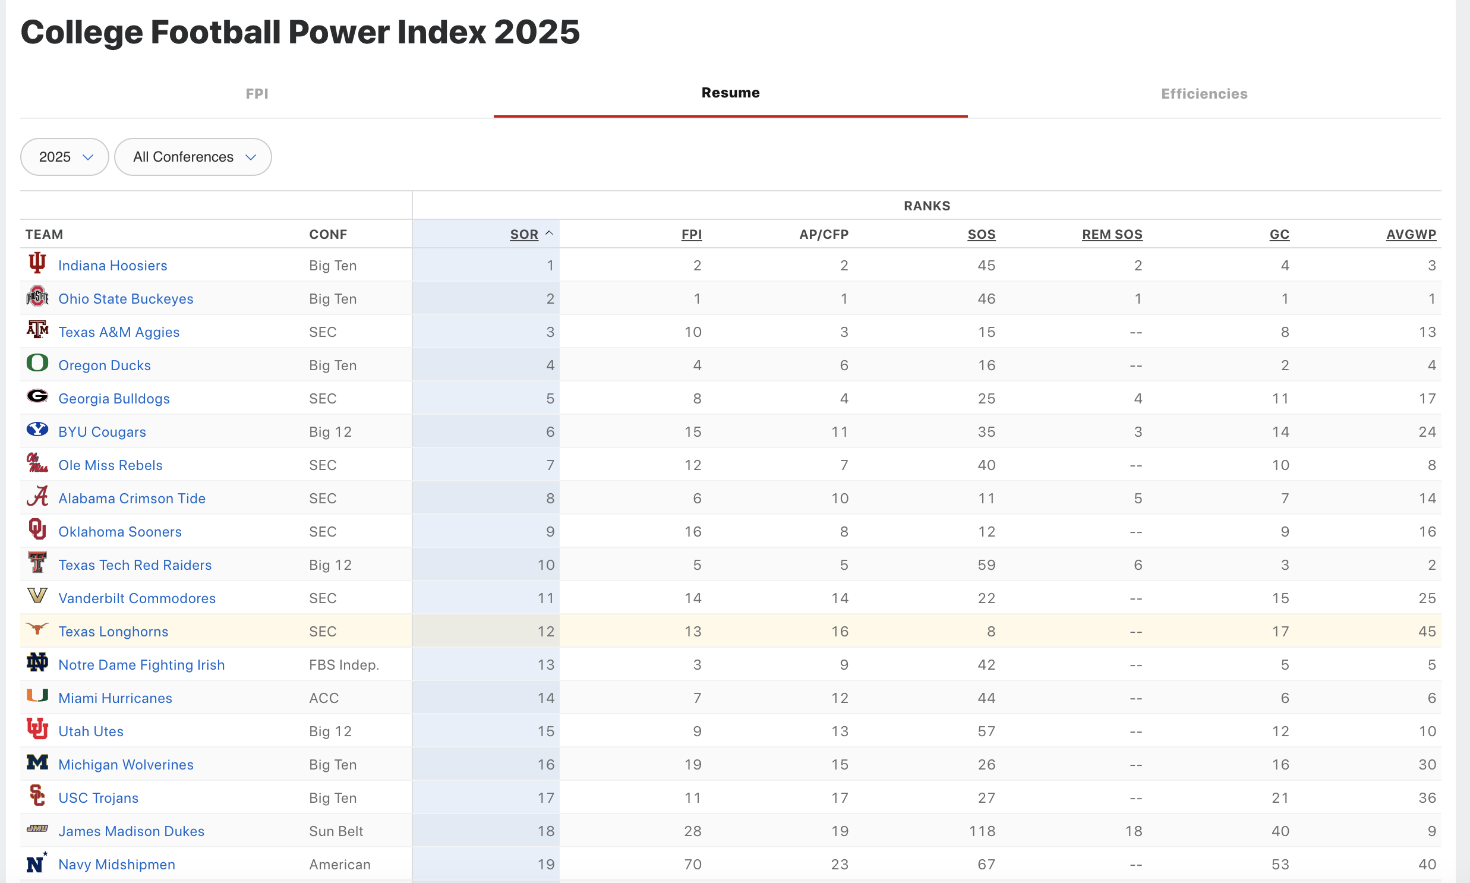Sort rankings by the REM SOS header
1470x883 pixels.
1112,235
